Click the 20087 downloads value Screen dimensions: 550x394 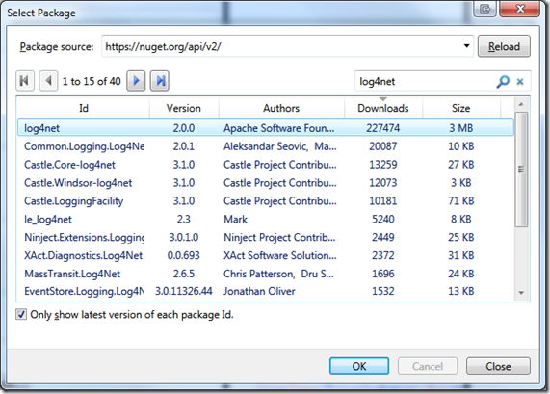pyautogui.click(x=383, y=146)
